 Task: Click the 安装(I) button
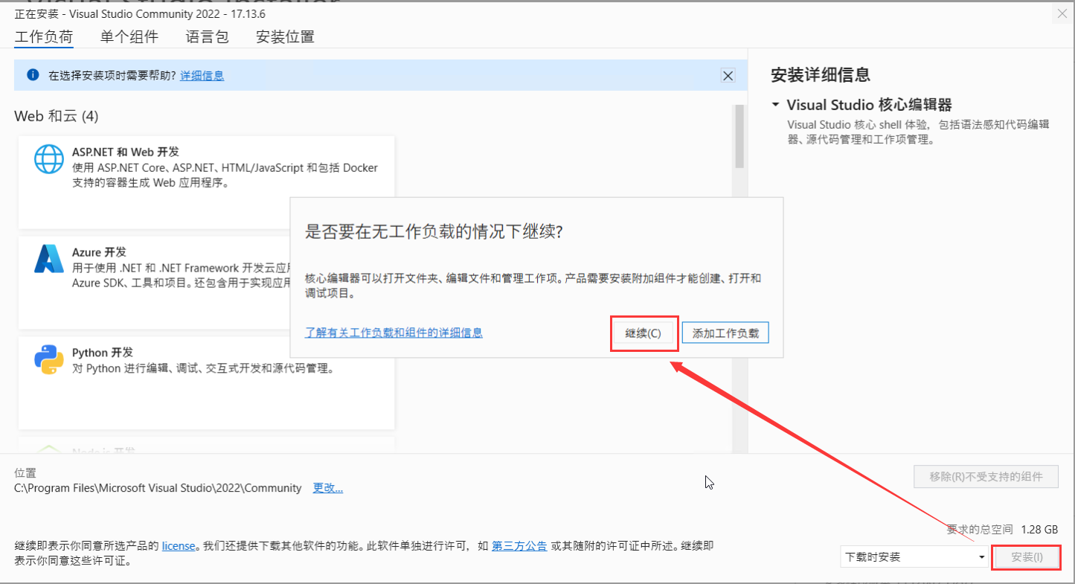pos(1027,556)
